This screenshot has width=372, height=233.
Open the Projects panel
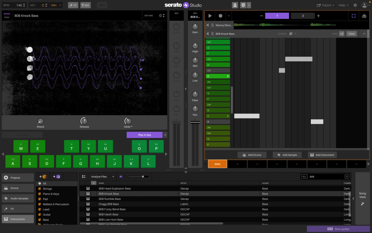pos(17,177)
